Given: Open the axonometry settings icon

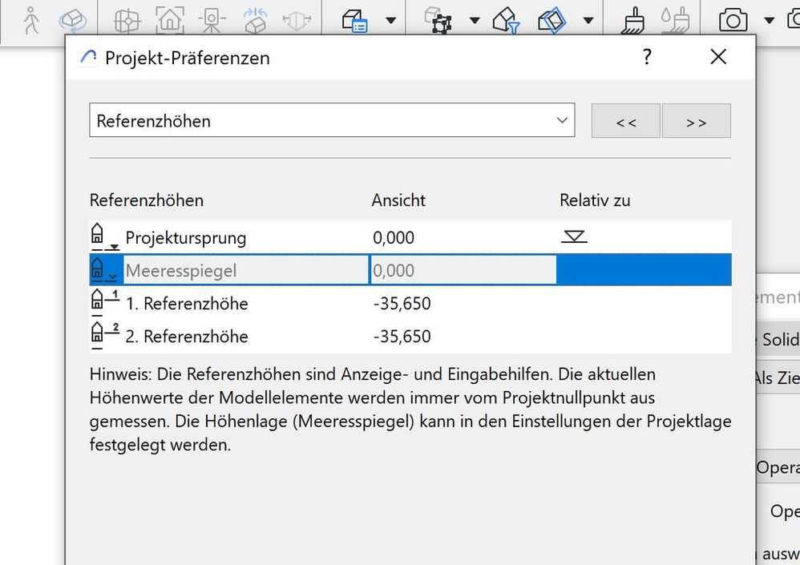Looking at the screenshot, I should tap(553, 18).
